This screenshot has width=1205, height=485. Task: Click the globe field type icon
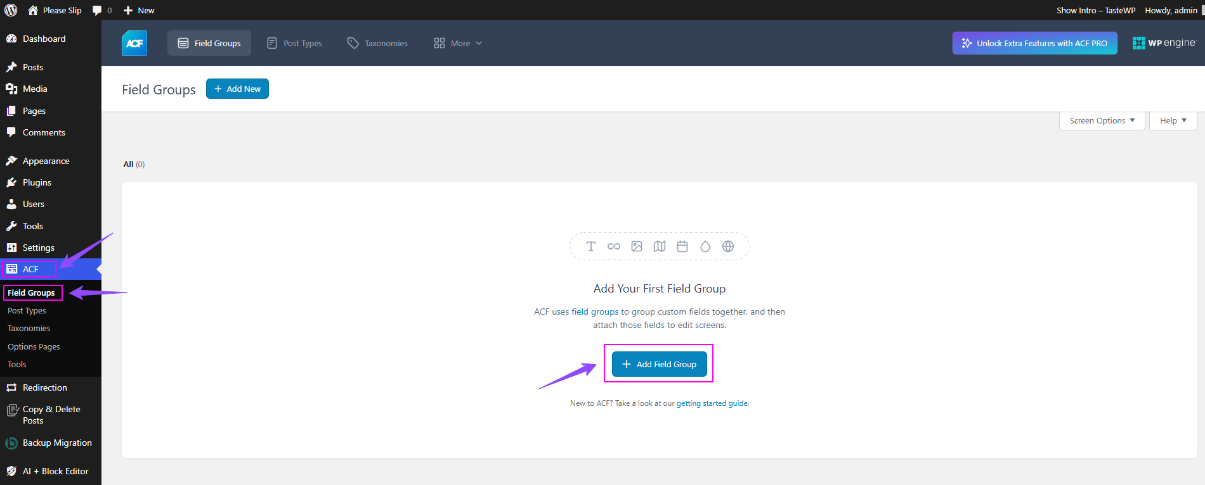tap(728, 246)
